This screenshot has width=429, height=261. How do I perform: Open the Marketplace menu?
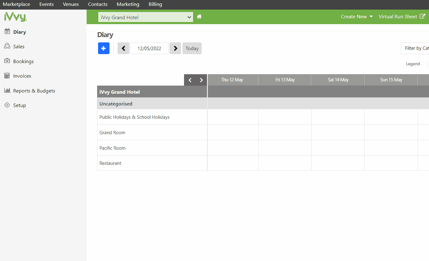tap(16, 4)
